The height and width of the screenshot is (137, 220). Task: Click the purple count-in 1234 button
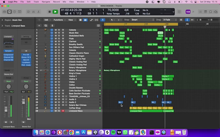coord(188,12)
